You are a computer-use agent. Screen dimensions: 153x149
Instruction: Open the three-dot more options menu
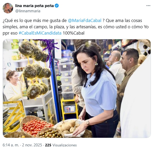click(x=148, y=6)
